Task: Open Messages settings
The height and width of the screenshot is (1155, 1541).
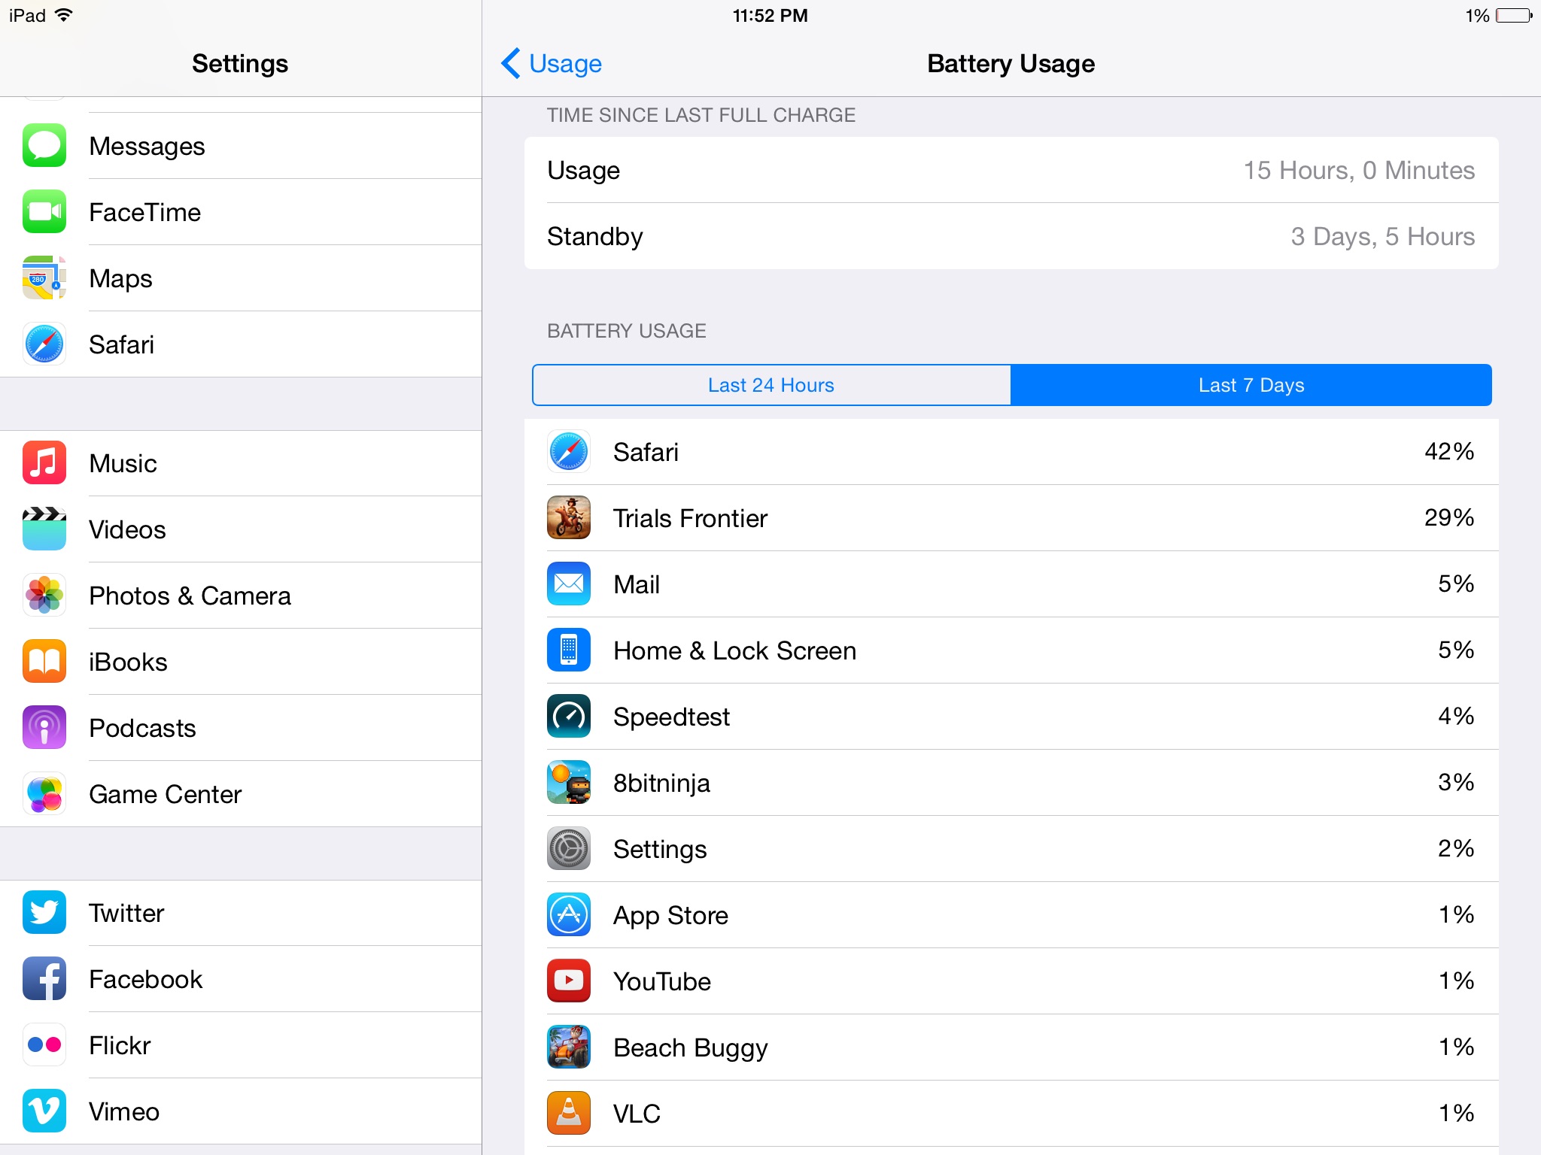Action: pos(241,146)
